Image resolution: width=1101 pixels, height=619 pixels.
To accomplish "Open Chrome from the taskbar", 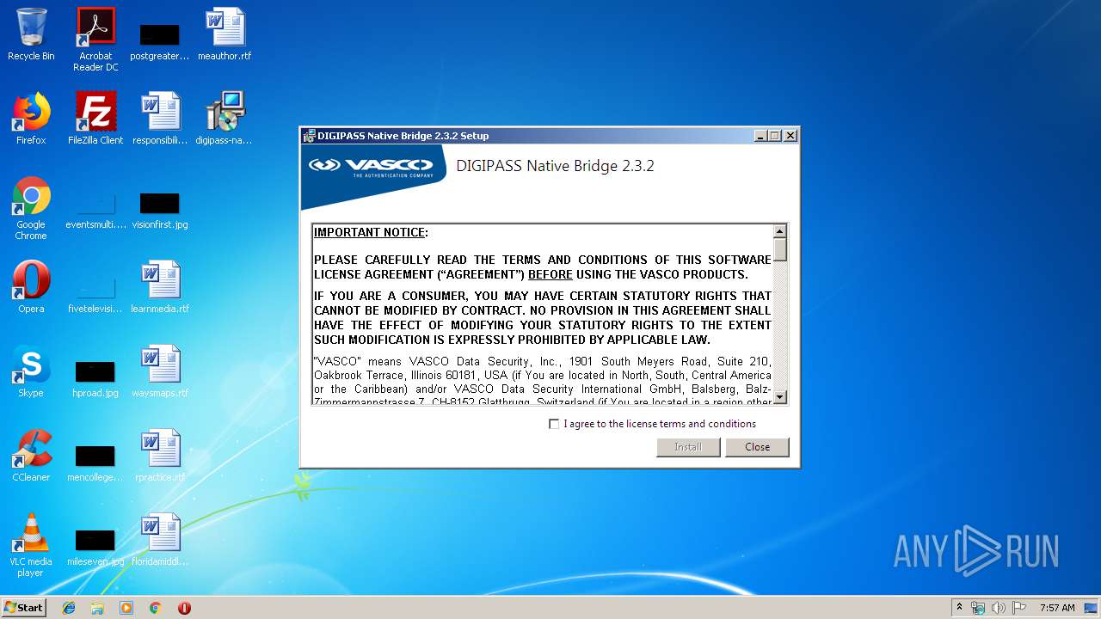I will point(156,608).
